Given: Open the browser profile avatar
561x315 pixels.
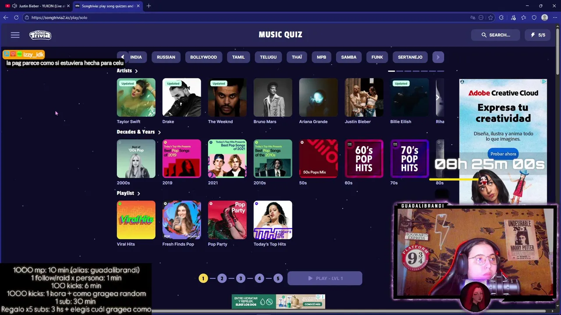Looking at the screenshot, I should coord(544,17).
